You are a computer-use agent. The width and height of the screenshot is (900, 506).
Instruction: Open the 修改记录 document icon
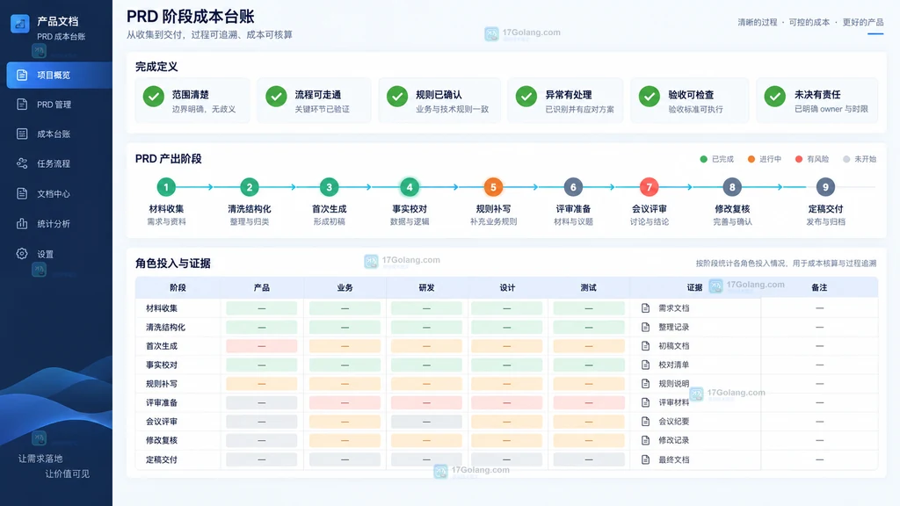pos(646,441)
